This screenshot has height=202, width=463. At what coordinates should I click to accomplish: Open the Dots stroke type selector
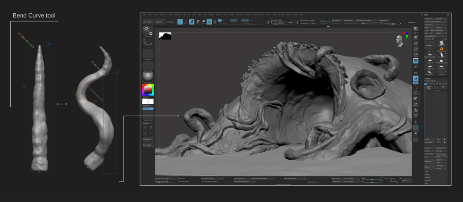point(148,42)
